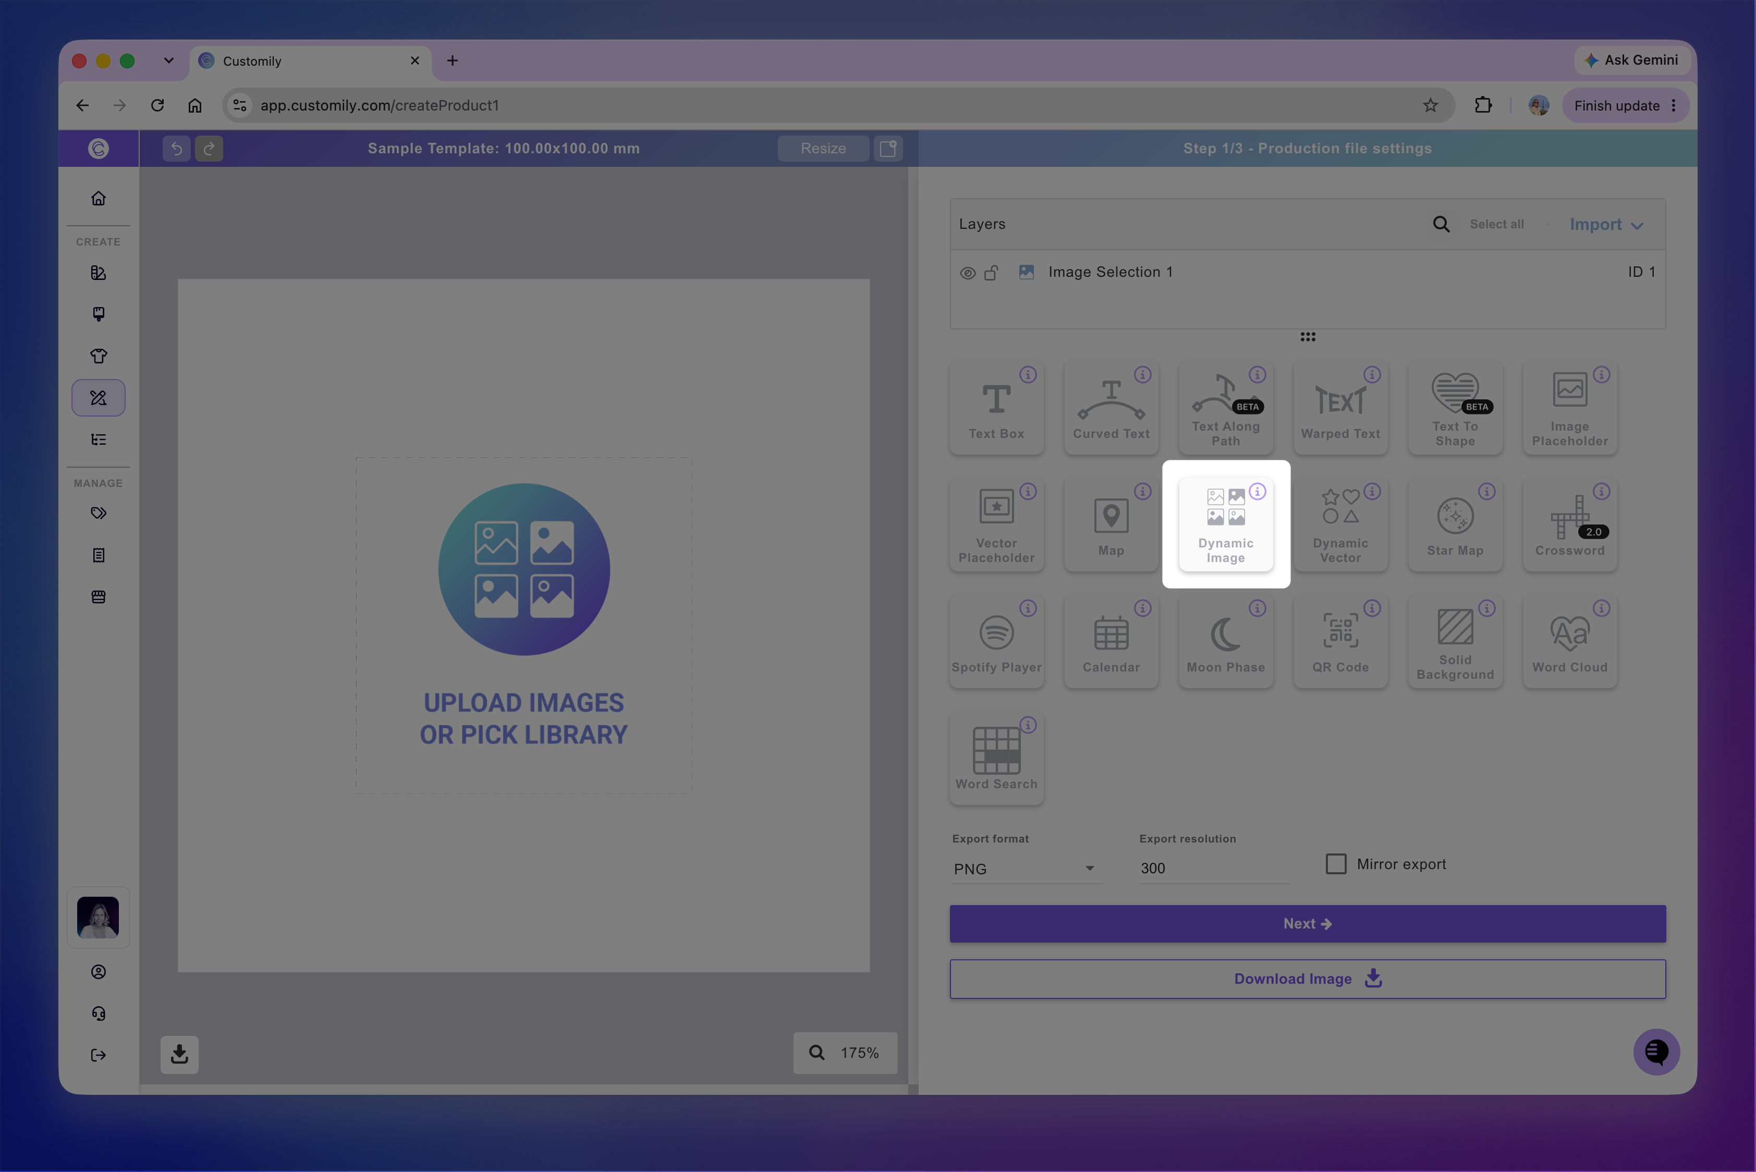The height and width of the screenshot is (1172, 1756).
Task: Add a QR Code element
Action: coord(1340,641)
